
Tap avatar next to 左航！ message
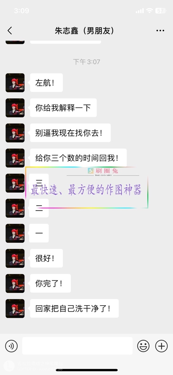(15, 83)
